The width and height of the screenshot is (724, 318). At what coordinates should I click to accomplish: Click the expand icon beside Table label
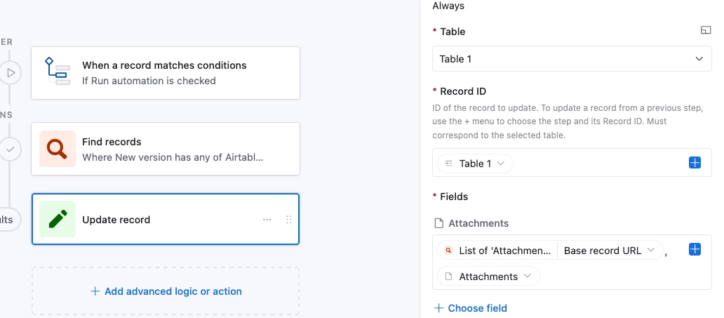coord(706,31)
